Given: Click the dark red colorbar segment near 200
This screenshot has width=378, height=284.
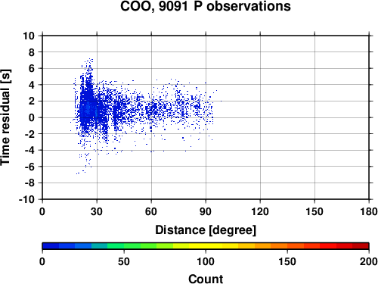Looking at the screenshot, I should [x=361, y=246].
